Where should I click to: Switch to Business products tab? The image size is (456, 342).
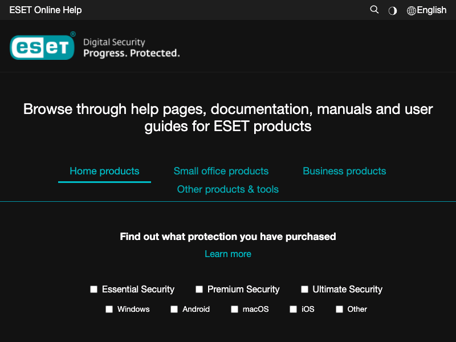344,171
